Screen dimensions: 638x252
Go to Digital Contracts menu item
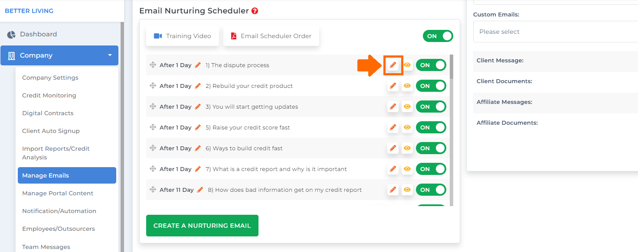tap(48, 113)
